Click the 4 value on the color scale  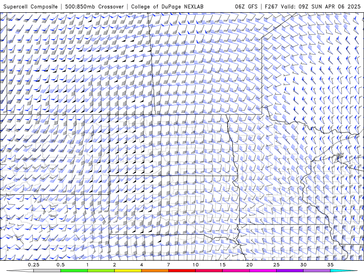pos(142,265)
